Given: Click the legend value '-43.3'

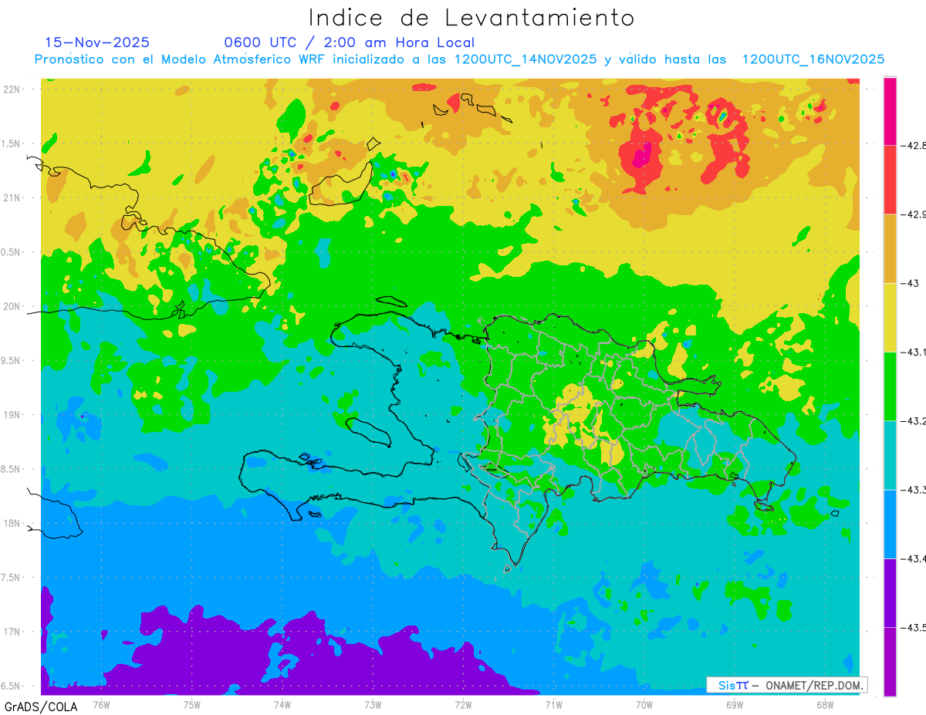Looking at the screenshot, I should [x=913, y=490].
